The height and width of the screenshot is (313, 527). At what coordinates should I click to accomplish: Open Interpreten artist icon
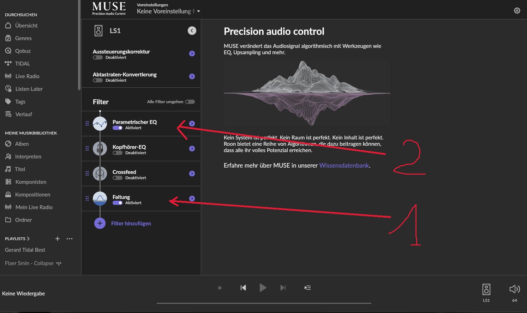point(8,156)
